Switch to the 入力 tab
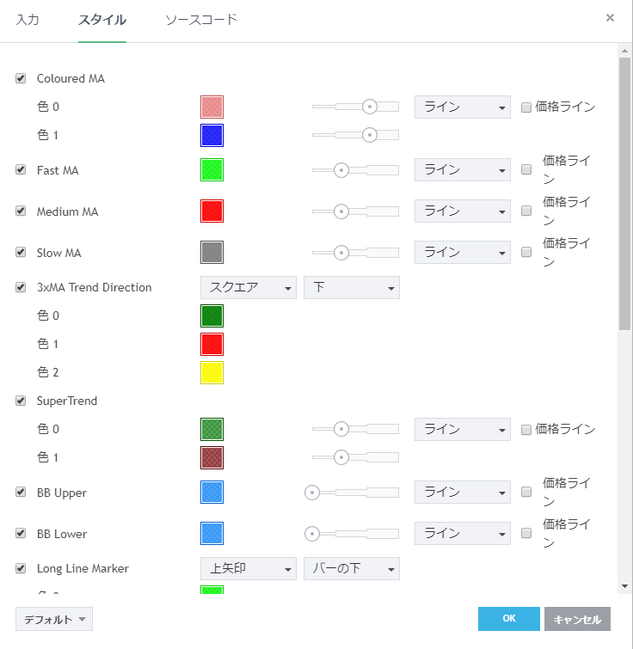This screenshot has height=649, width=633. 28,19
